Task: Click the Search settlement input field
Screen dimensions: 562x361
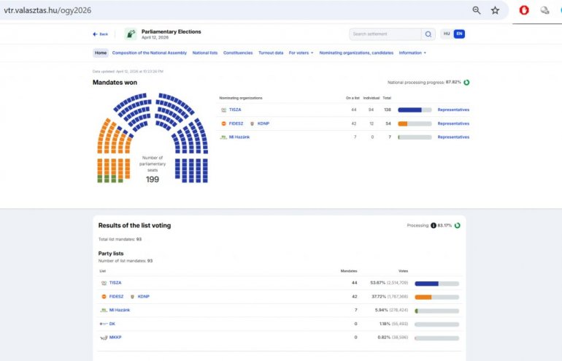Action: coord(385,34)
